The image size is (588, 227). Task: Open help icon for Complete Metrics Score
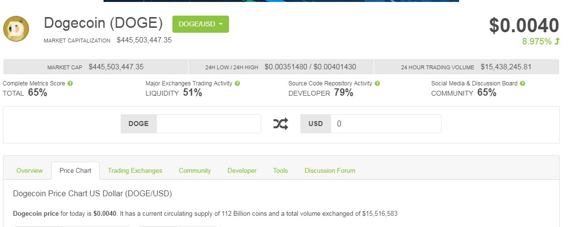coord(70,83)
